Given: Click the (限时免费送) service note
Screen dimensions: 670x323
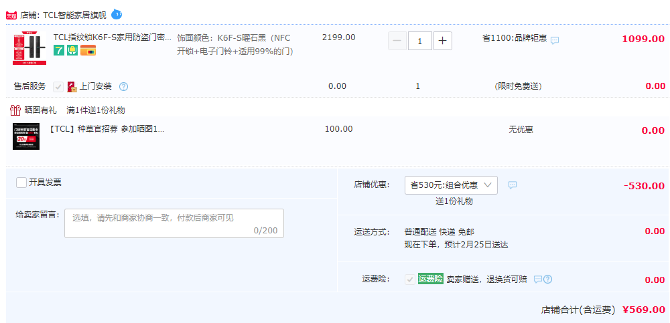Looking at the screenshot, I should coord(519,86).
